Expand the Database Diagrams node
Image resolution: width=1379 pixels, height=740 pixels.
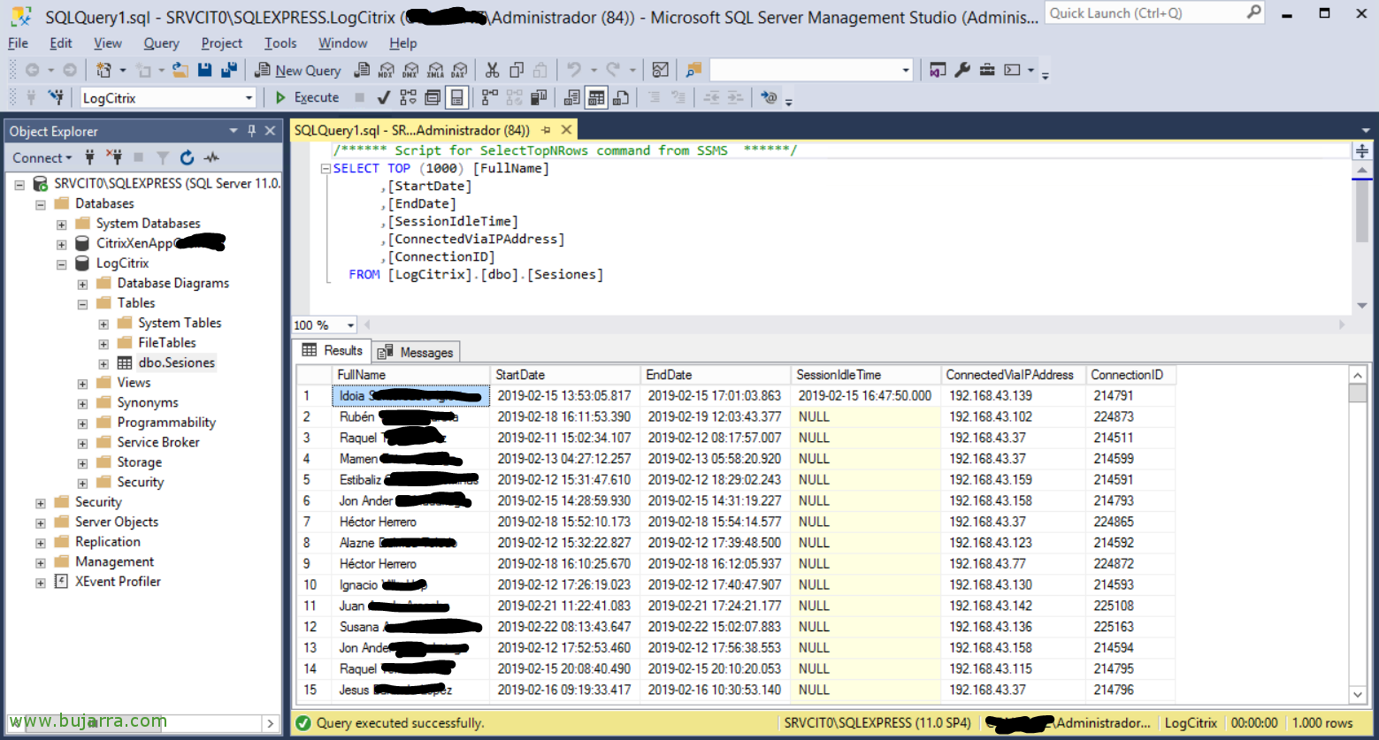point(82,285)
